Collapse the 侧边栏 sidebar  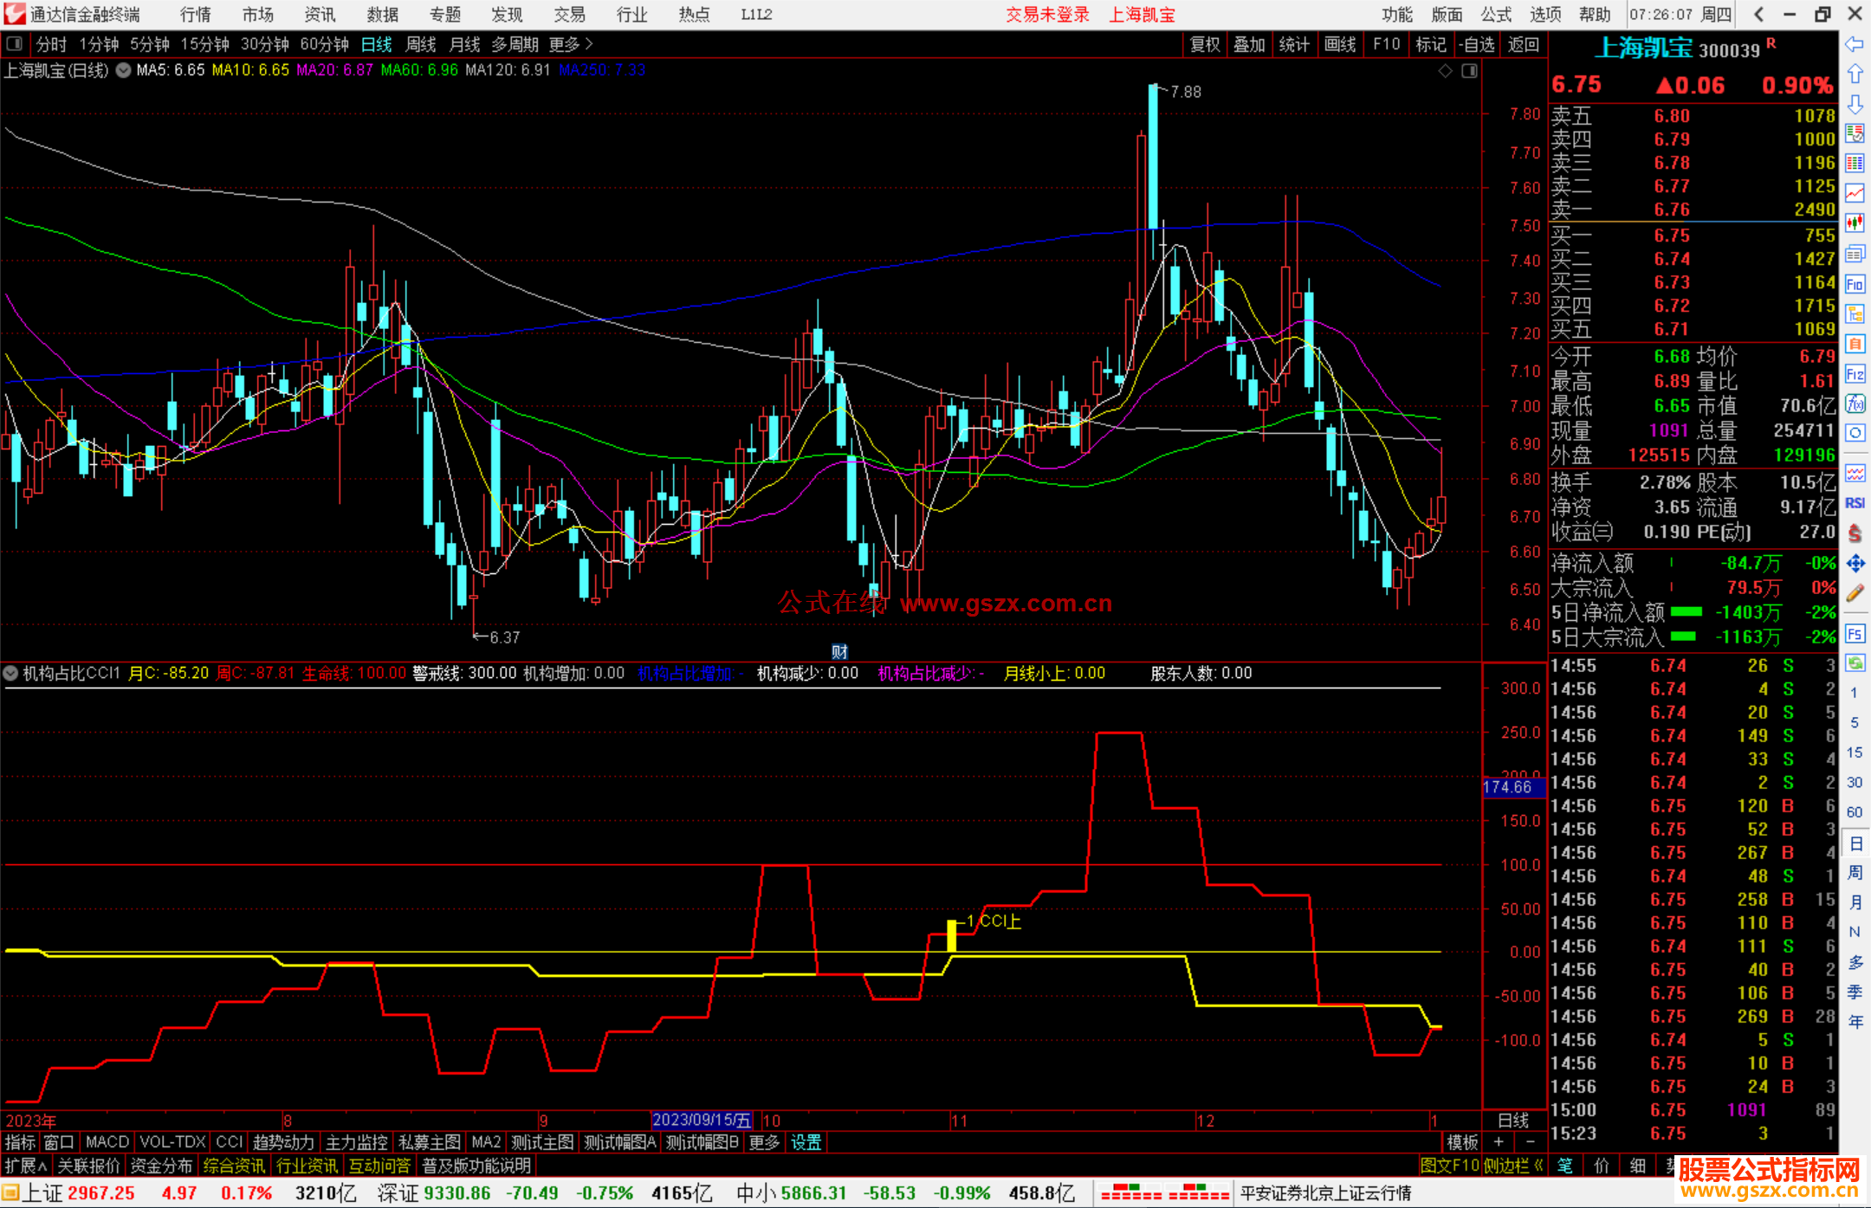(x=1514, y=1166)
